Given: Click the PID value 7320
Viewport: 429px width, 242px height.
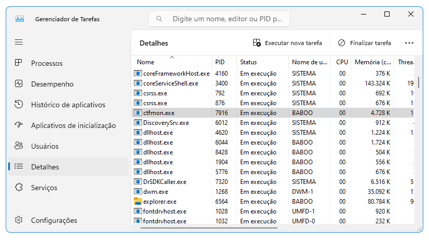Looking at the screenshot, I should [x=222, y=182].
